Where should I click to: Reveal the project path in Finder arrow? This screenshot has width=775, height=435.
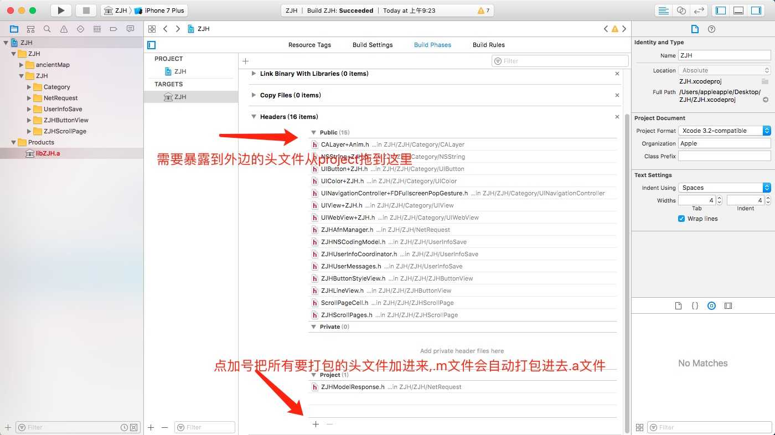point(766,100)
